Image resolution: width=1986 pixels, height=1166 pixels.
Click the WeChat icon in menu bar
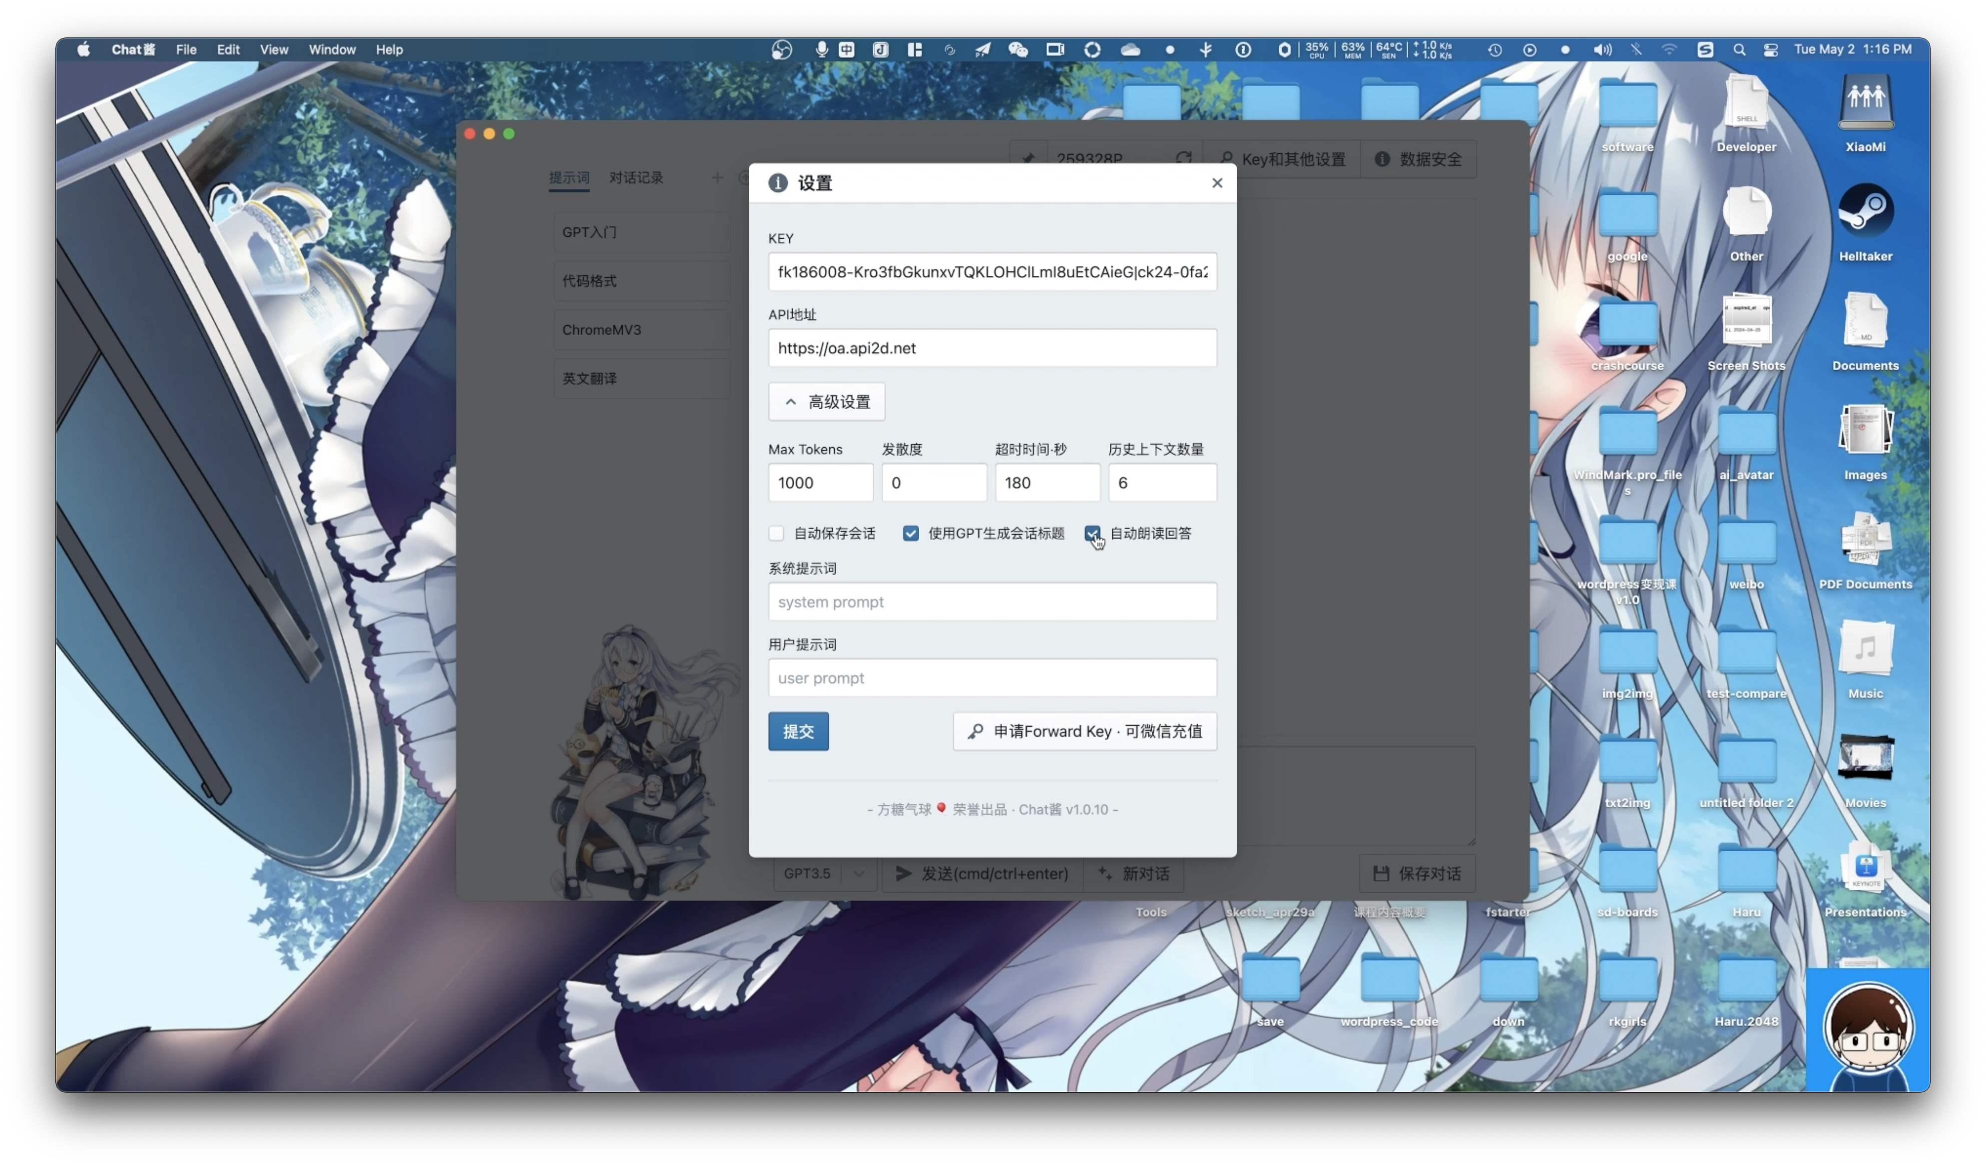pyautogui.click(x=1017, y=49)
